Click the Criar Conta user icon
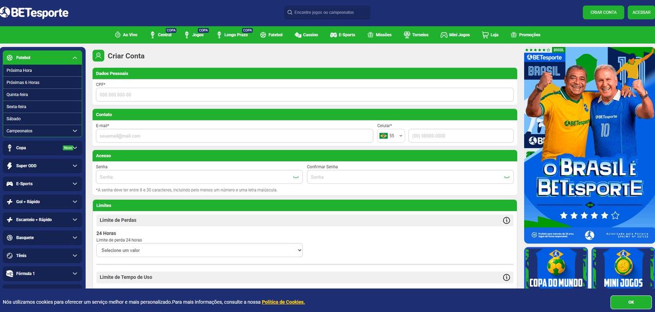This screenshot has width=655, height=312. pyautogui.click(x=98, y=56)
